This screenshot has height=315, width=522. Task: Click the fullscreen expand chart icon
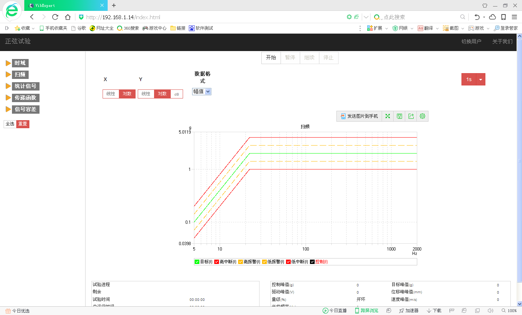click(x=388, y=116)
